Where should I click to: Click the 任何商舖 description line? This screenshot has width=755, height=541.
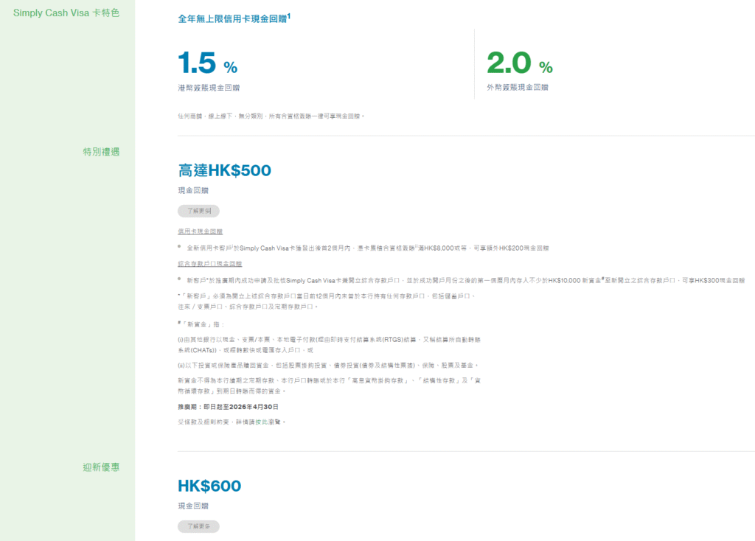click(x=271, y=116)
